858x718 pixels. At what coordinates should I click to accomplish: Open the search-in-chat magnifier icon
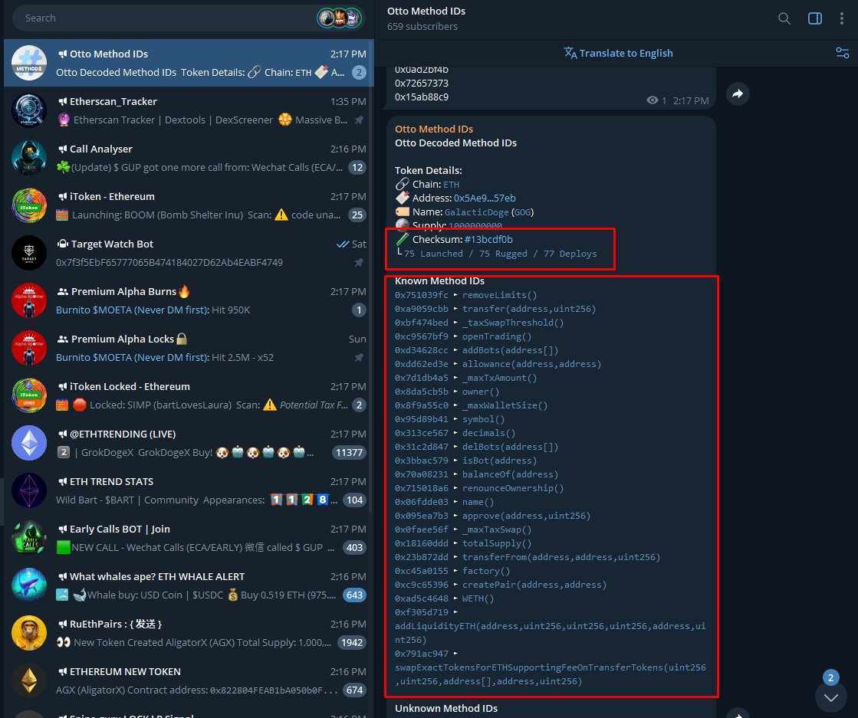(x=784, y=18)
